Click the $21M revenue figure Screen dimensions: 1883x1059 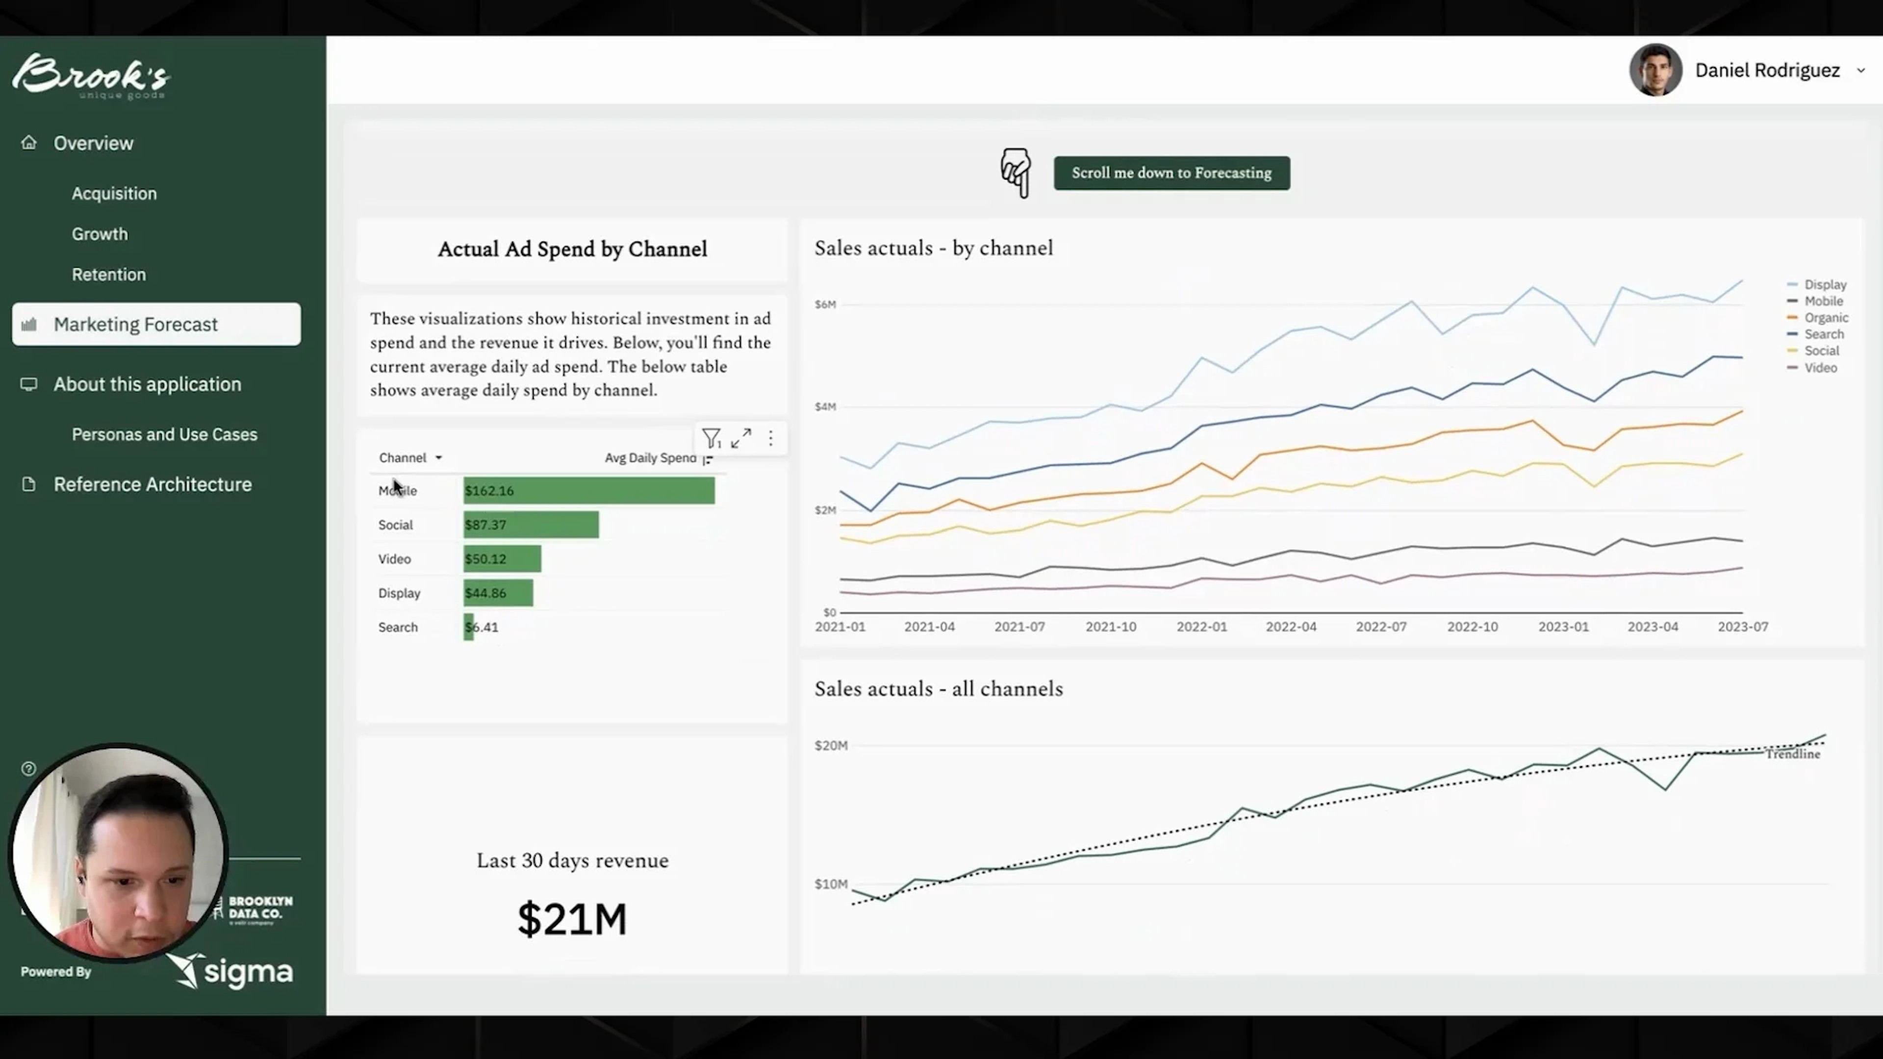(572, 919)
